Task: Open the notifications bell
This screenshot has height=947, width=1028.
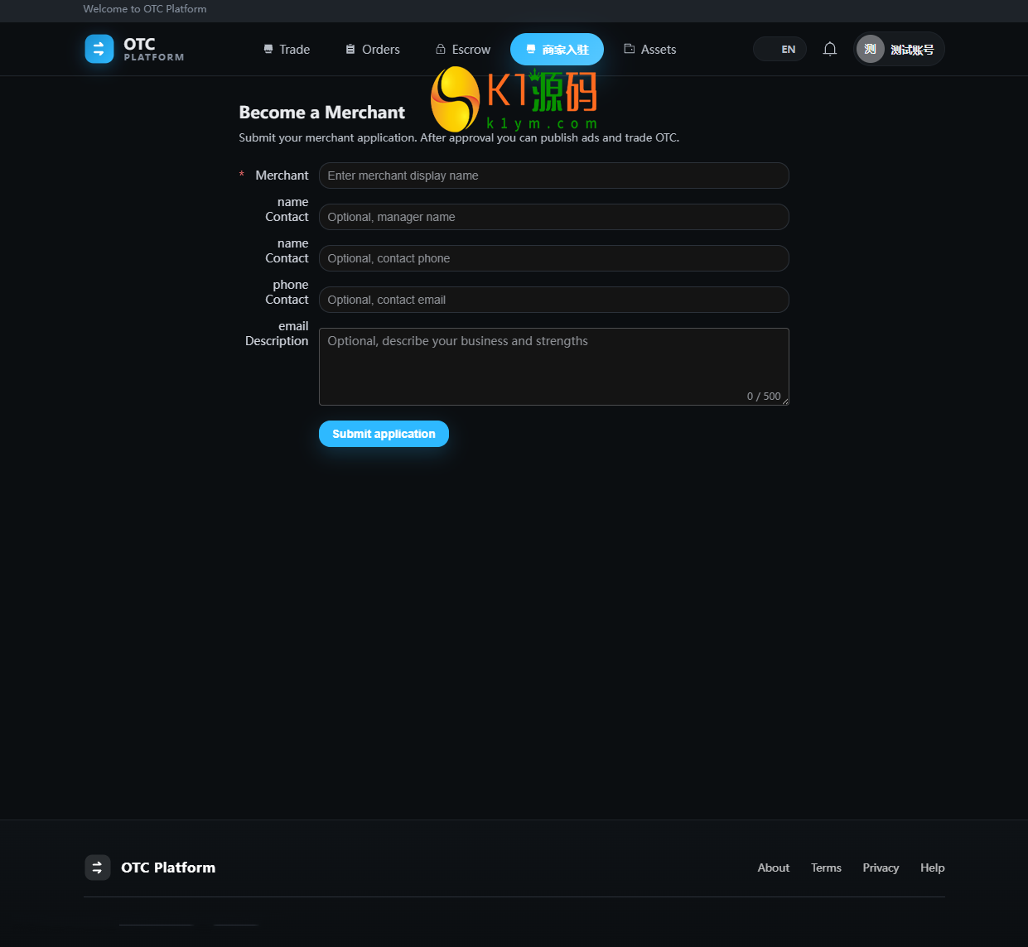Action: 830,49
